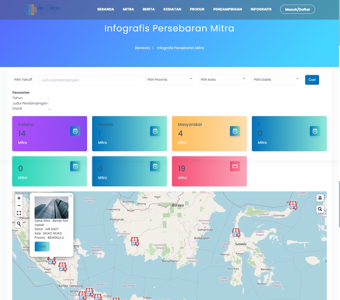Screen dimensions: 340x300
Task: Click the bag icon on Swasta card
Action: [155, 131]
